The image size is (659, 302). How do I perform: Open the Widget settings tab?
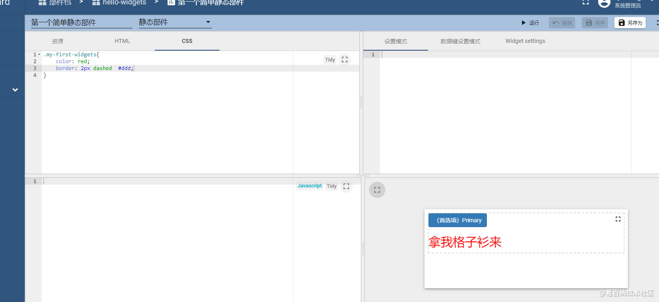525,41
